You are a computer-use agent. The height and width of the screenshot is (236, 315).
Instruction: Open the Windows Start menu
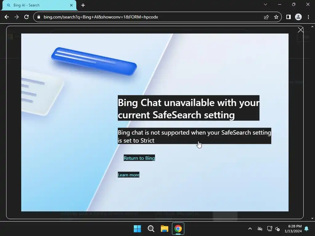coord(138,229)
